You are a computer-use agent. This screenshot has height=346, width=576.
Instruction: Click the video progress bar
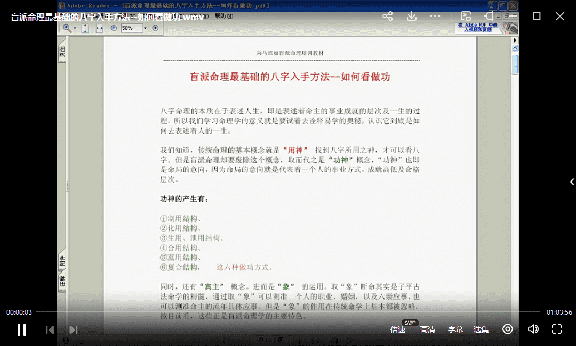[x=288, y=311]
